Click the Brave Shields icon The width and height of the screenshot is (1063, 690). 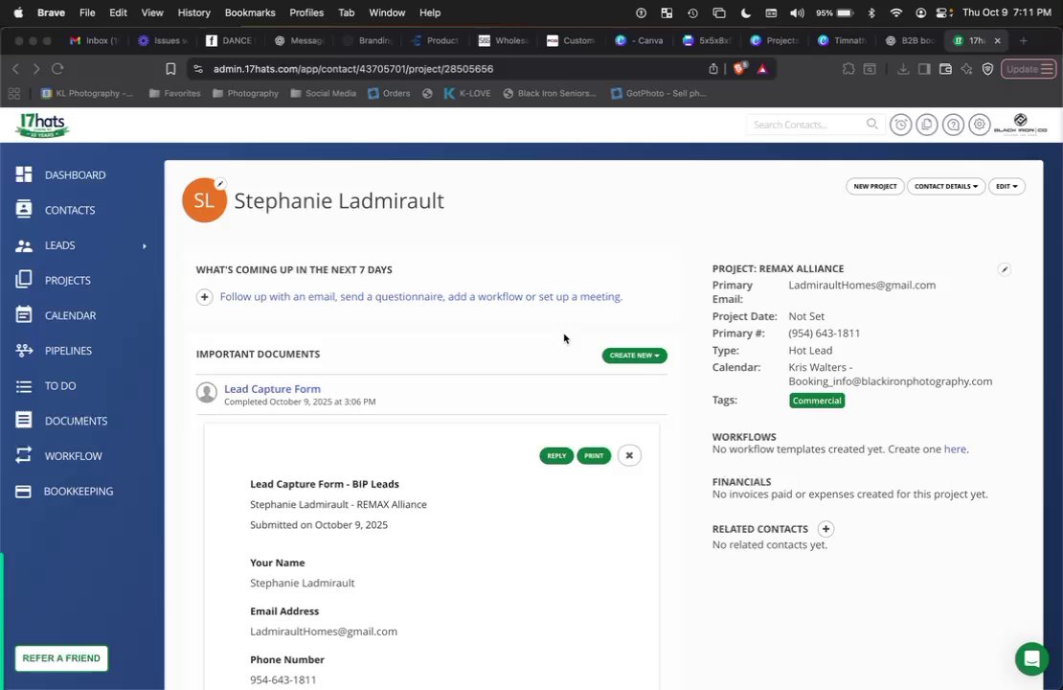(x=739, y=69)
